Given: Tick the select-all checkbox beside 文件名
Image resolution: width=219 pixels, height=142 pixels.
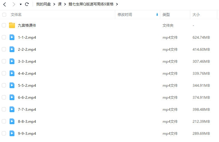Looking at the screenshot, I should pyautogui.click(x=4, y=15).
